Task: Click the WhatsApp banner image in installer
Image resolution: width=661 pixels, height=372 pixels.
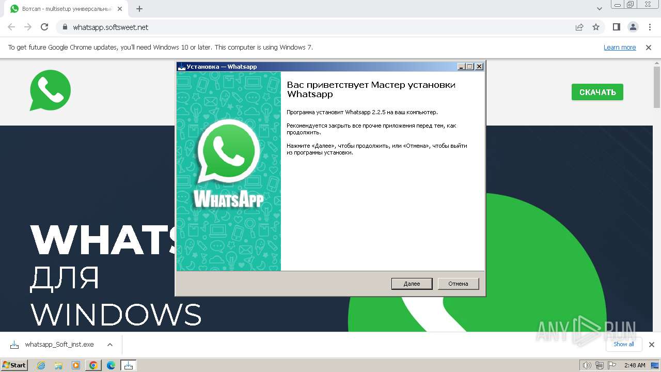Action: click(229, 171)
